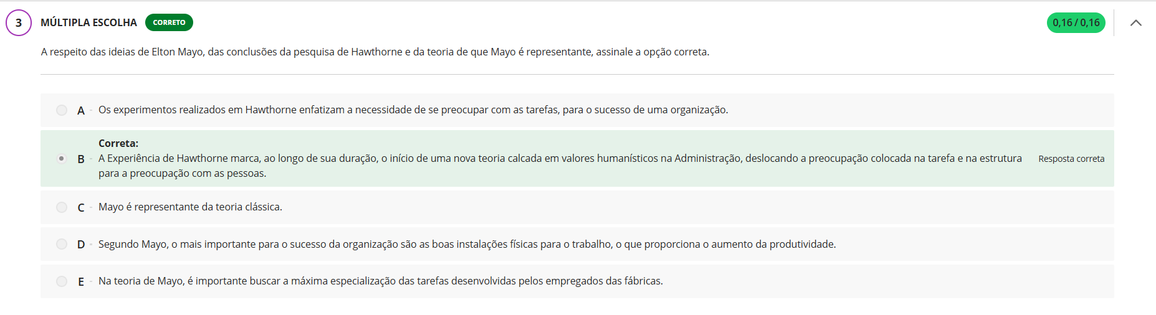Click the question number 3 circle

pos(19,23)
